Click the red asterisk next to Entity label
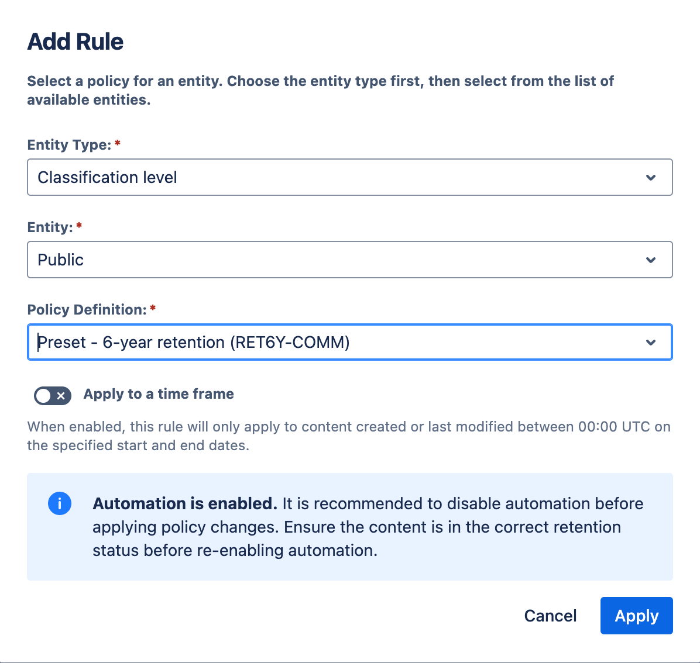Viewport: 700px width, 663px height. pos(79,225)
